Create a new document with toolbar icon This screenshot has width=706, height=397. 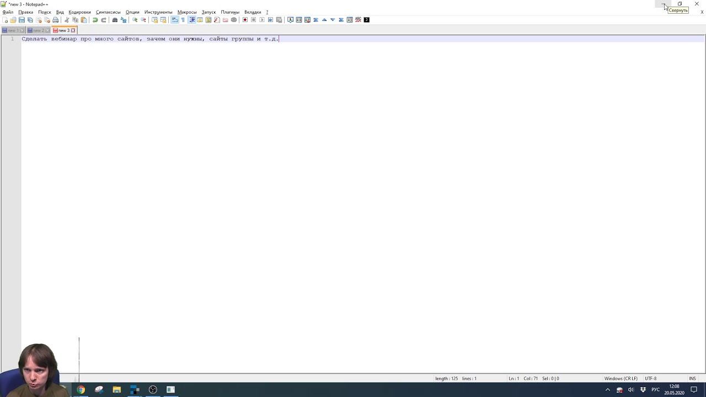coord(5,20)
